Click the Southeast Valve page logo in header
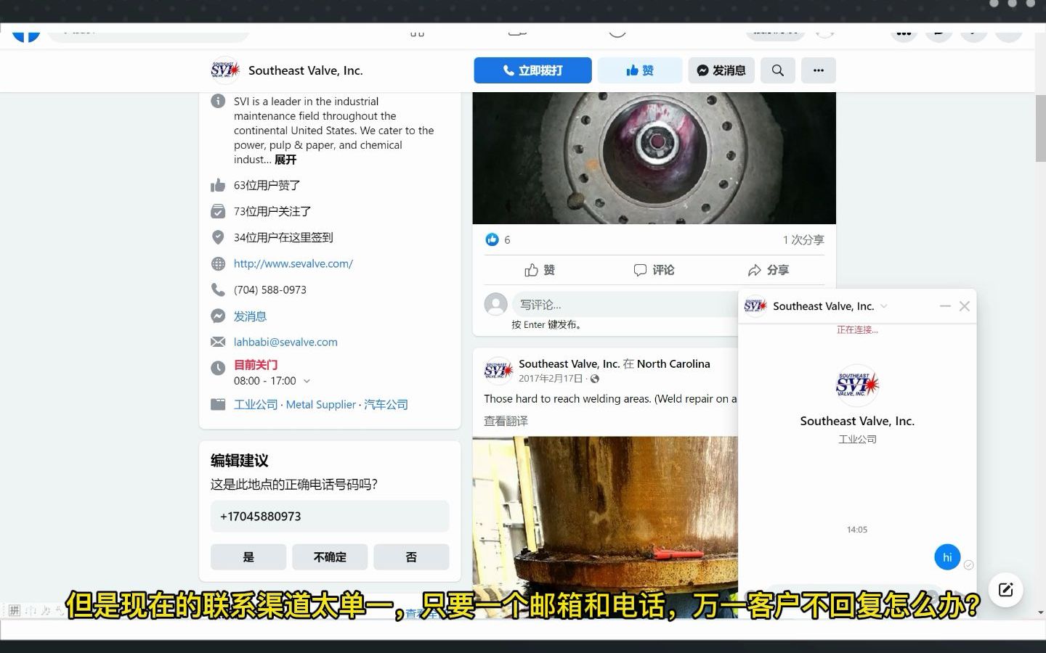1046x653 pixels. [x=225, y=70]
